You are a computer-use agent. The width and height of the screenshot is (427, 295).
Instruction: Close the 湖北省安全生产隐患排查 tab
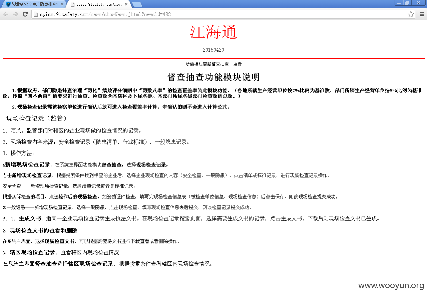click(x=62, y=4)
